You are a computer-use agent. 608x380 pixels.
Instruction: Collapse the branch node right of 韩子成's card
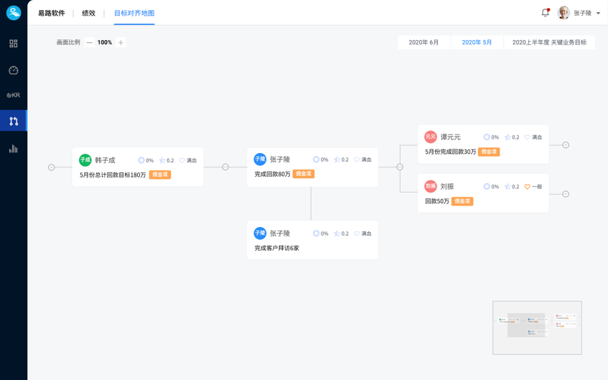click(225, 167)
